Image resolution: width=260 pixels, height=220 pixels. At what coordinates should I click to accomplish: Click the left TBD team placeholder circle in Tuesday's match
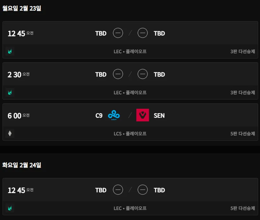click(118, 190)
